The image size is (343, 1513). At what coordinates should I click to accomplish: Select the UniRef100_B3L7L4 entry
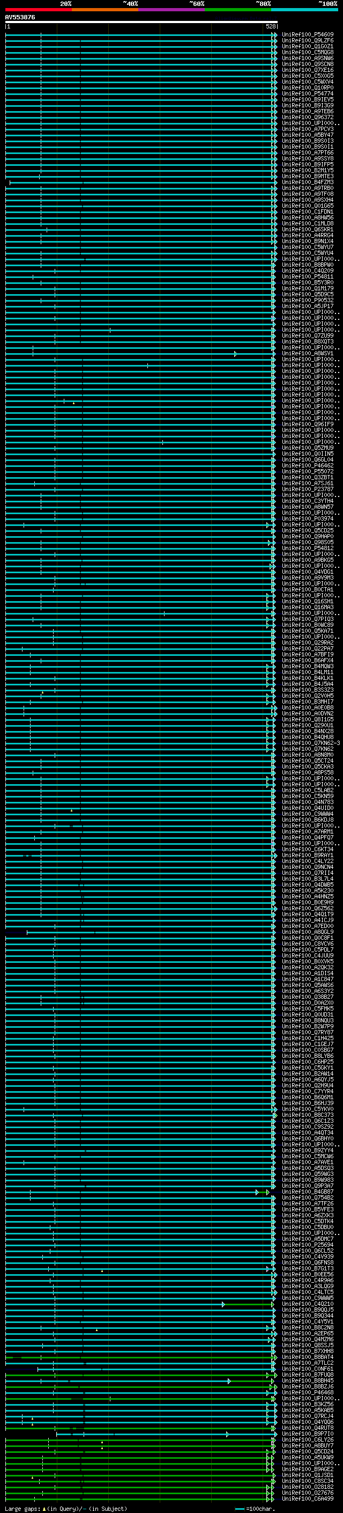[x=308, y=879]
